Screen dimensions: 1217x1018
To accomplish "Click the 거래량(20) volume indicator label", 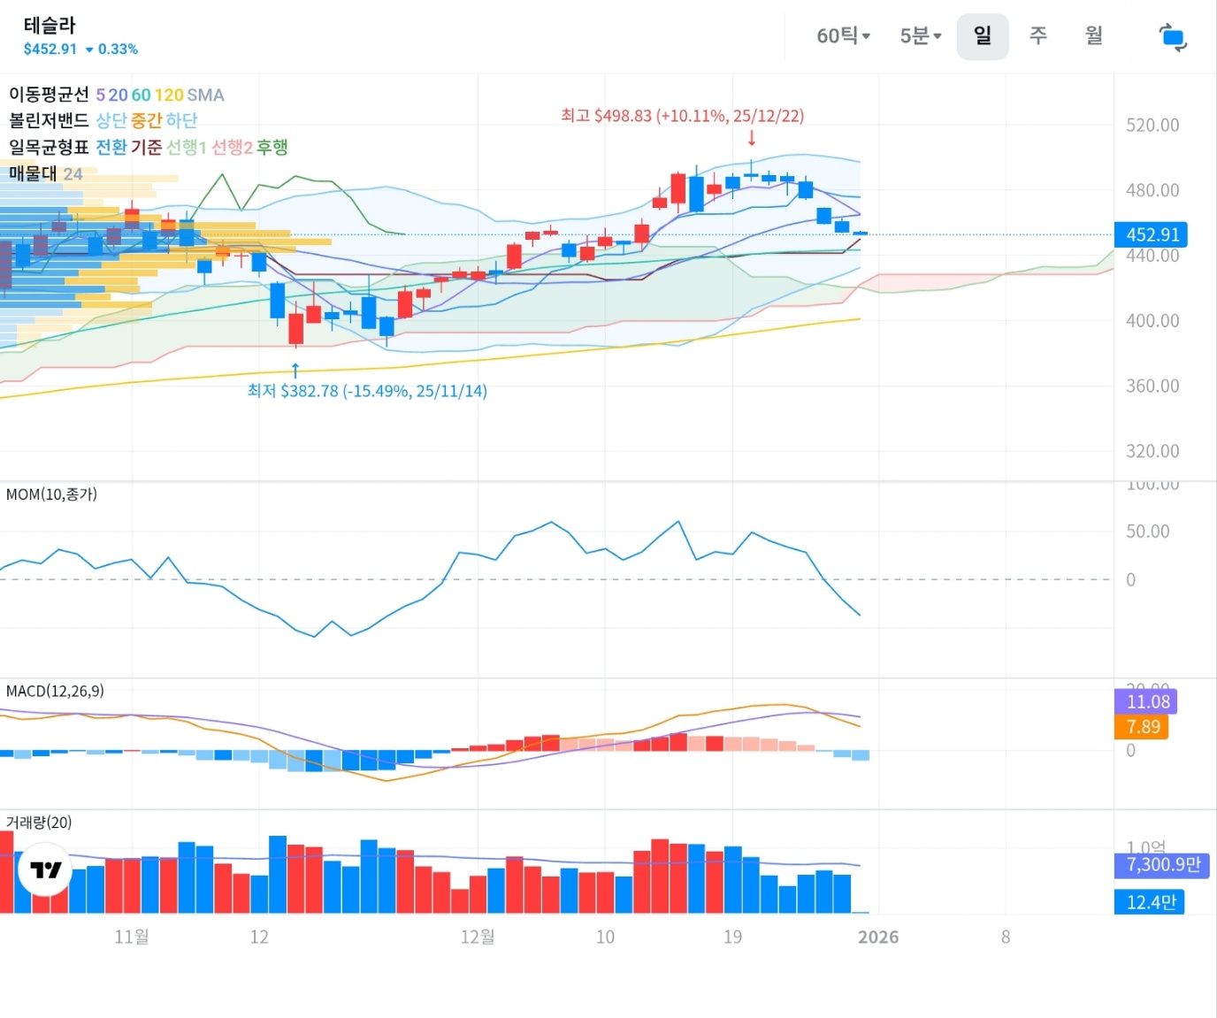I will pyautogui.click(x=39, y=823).
